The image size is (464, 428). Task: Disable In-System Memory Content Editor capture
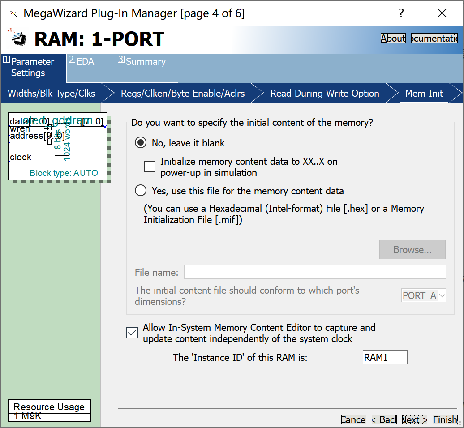pyautogui.click(x=132, y=333)
